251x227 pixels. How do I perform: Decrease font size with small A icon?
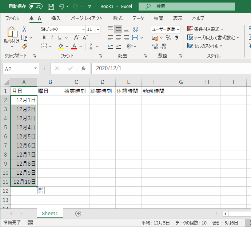click(x=85, y=38)
